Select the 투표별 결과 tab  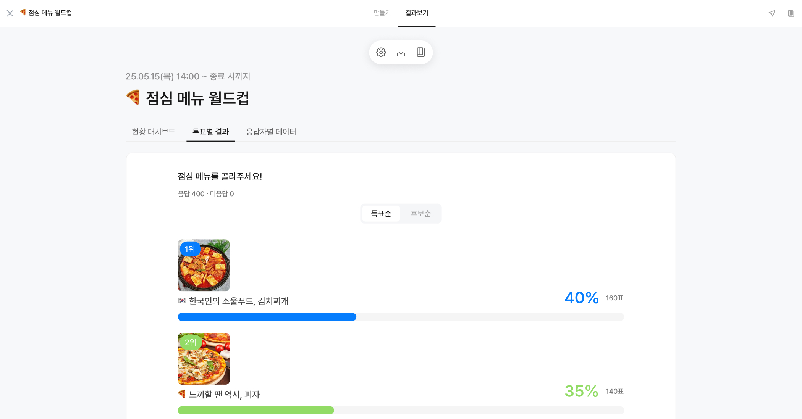(210, 132)
